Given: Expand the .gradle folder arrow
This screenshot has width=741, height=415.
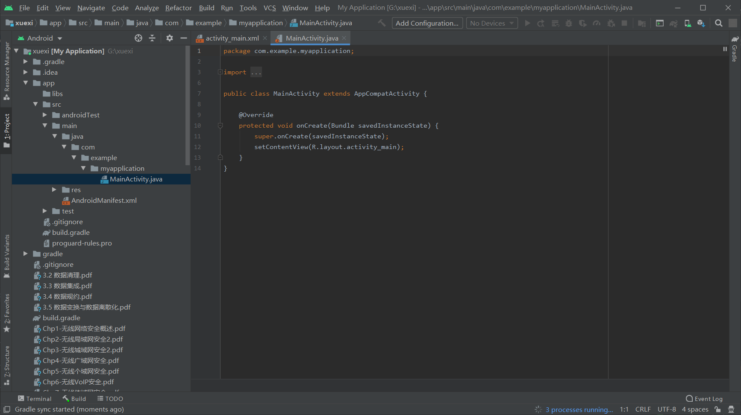Looking at the screenshot, I should coord(26,61).
